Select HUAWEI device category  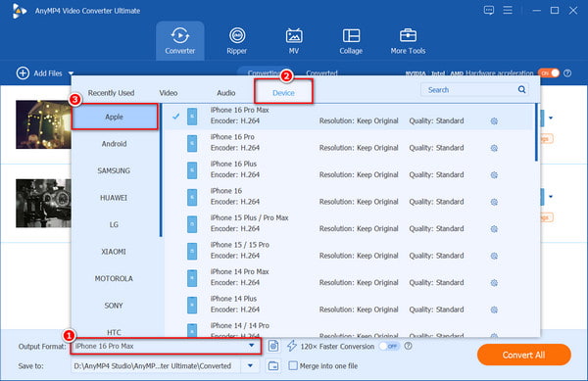pyautogui.click(x=115, y=198)
